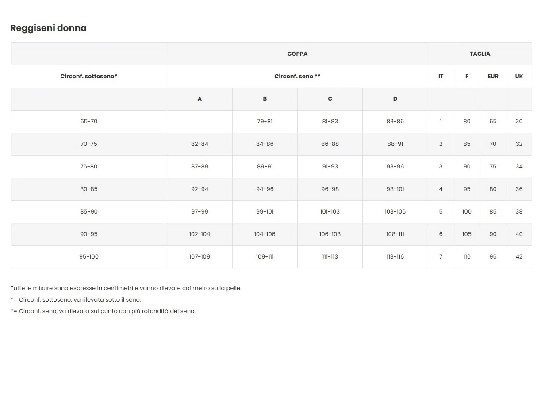Click the IT size column header
541x398 pixels.
(441, 77)
